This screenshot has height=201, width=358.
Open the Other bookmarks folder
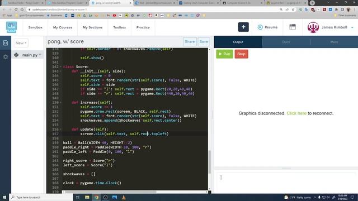[345, 16]
